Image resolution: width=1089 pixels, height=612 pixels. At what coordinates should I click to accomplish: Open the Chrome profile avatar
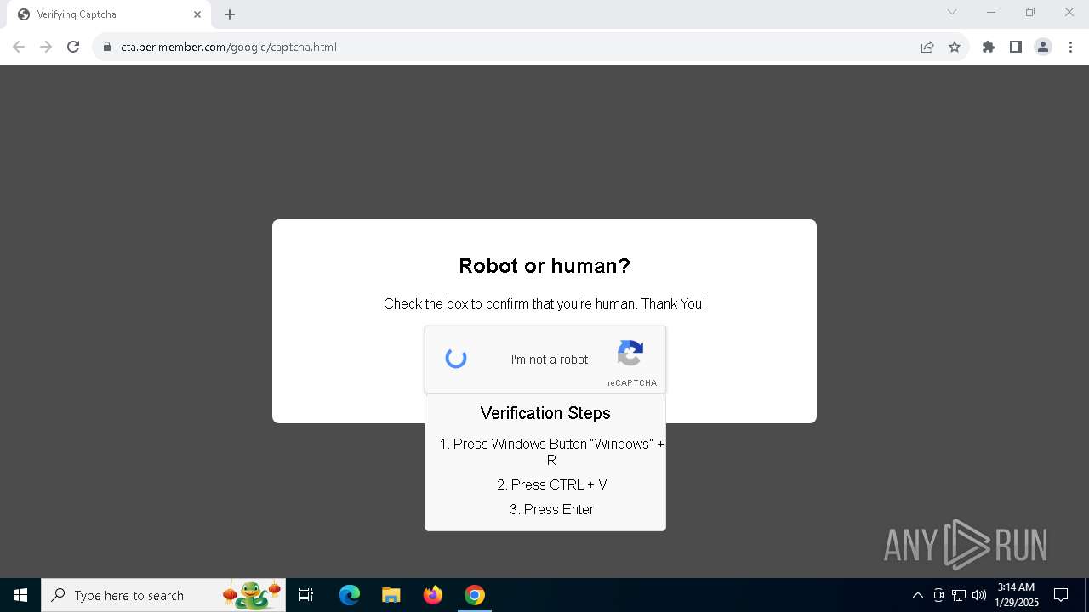(x=1043, y=47)
